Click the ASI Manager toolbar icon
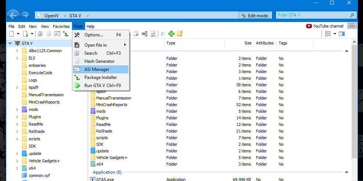 click(x=57, y=34)
